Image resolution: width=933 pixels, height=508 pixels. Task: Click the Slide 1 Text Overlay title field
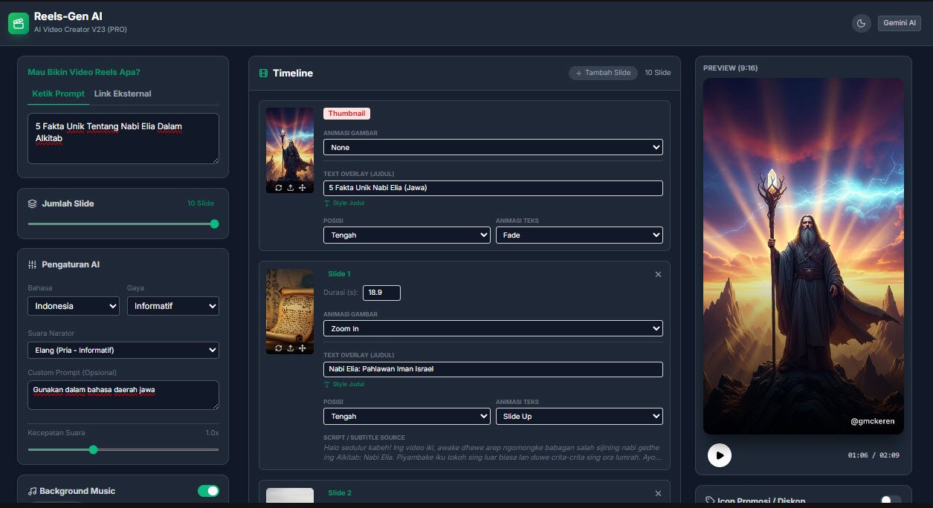(x=493, y=369)
